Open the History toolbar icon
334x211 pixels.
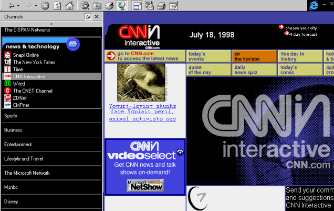pos(109,6)
